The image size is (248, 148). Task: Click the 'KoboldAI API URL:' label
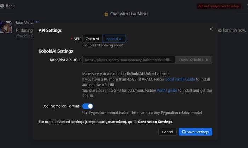[65, 60]
